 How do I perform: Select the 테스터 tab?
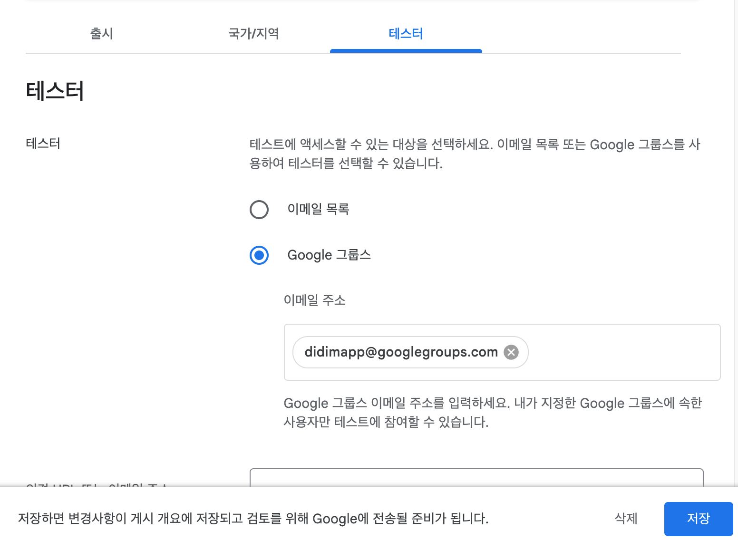(x=406, y=34)
